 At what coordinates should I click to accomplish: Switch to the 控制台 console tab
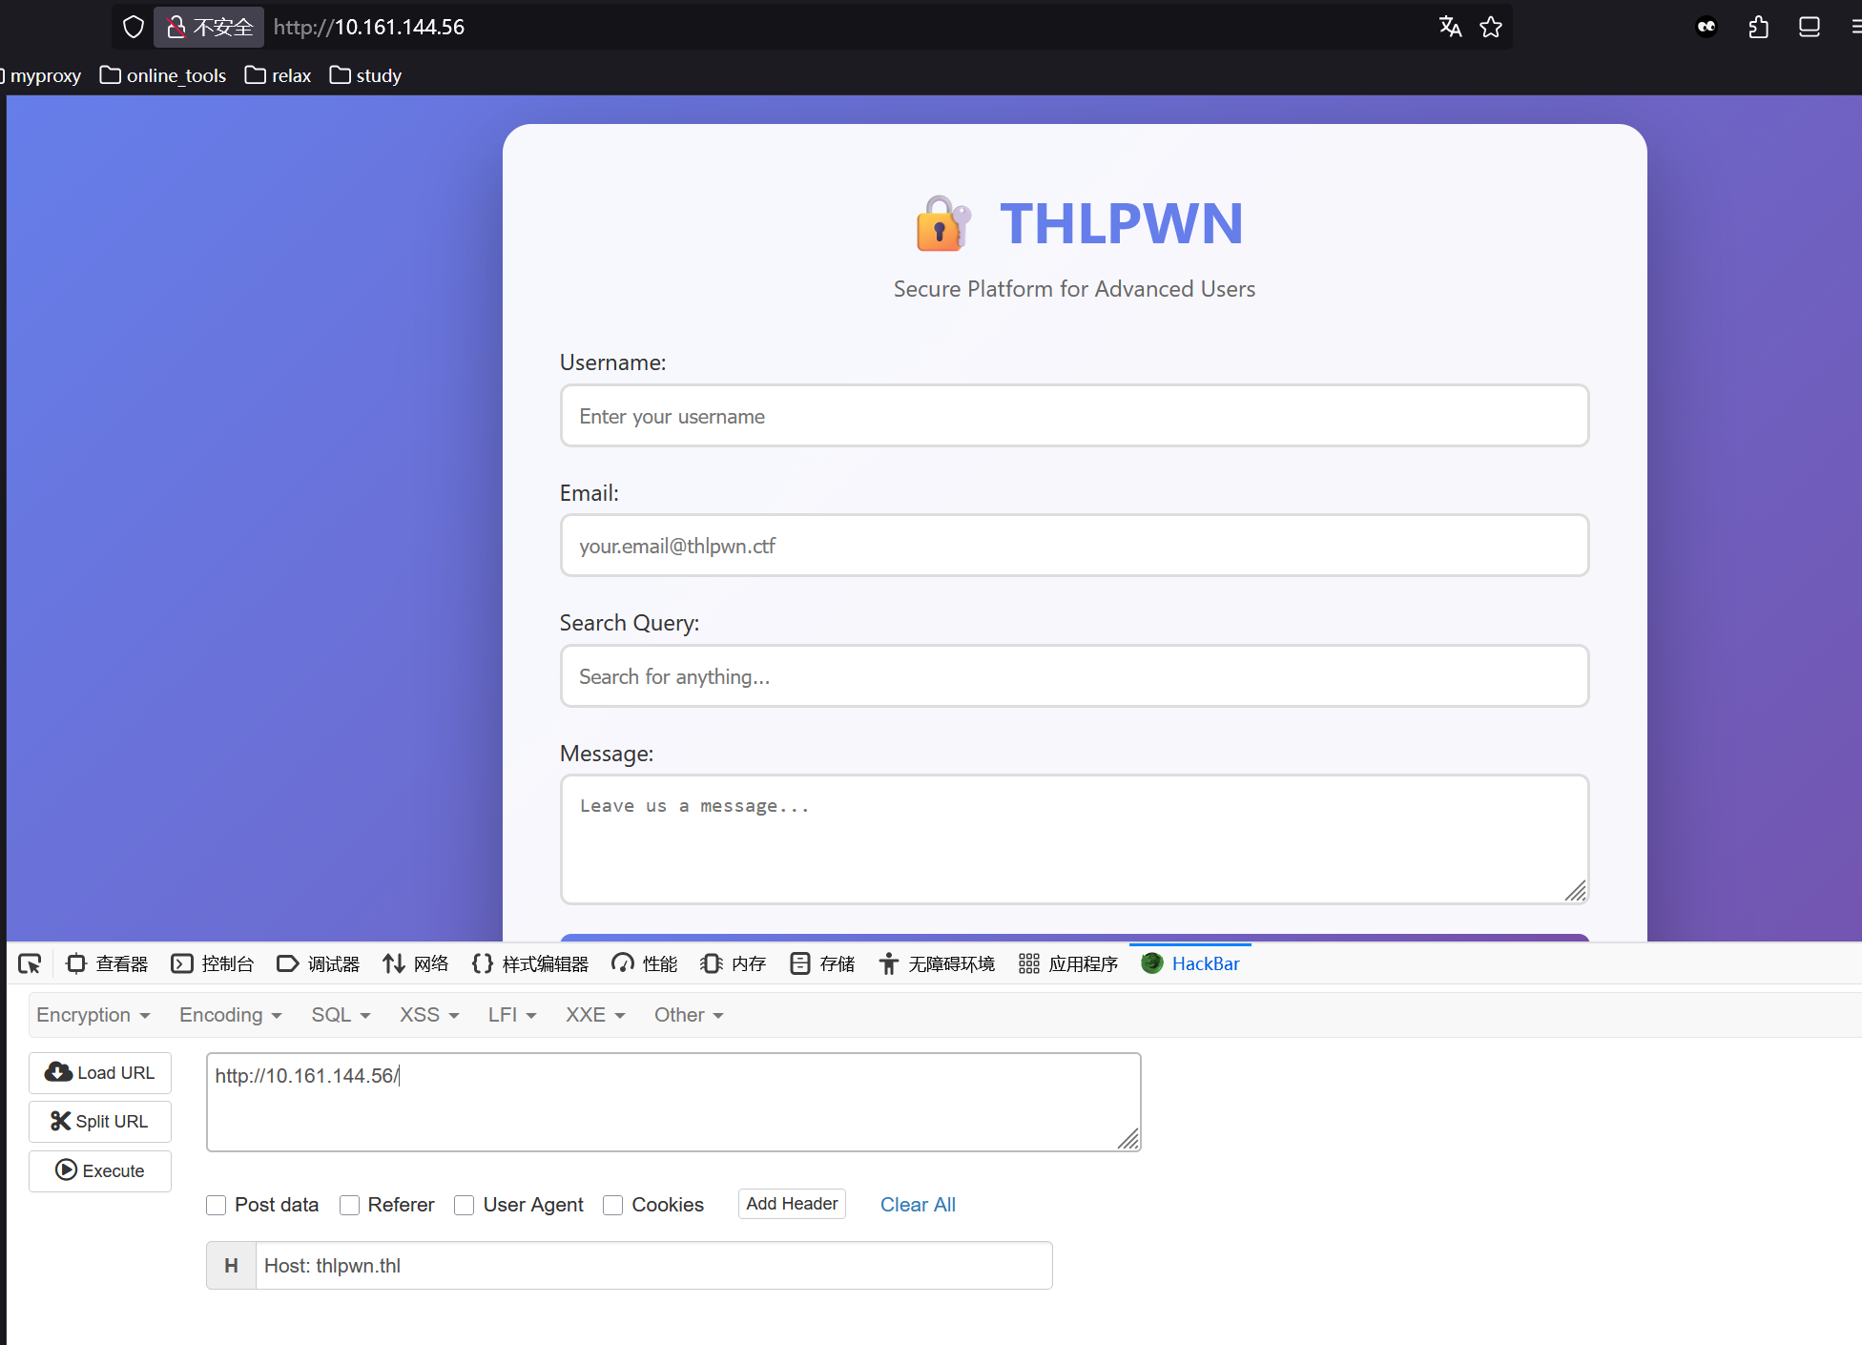pos(213,964)
